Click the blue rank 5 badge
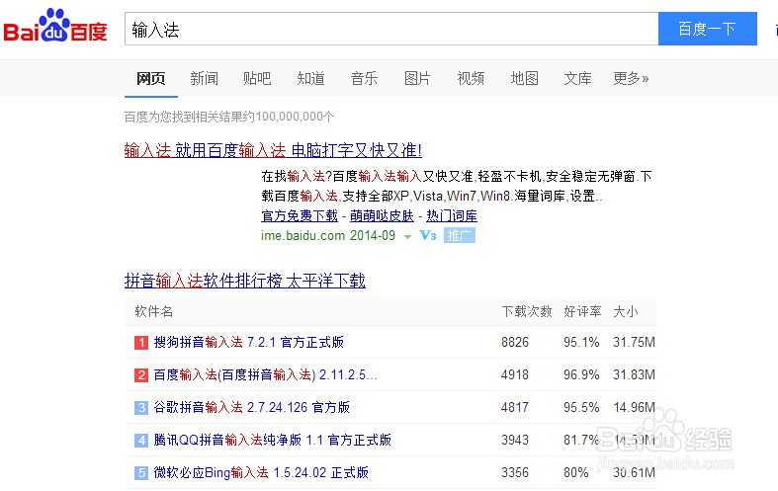Viewport: 778px width, 491px height. (141, 473)
